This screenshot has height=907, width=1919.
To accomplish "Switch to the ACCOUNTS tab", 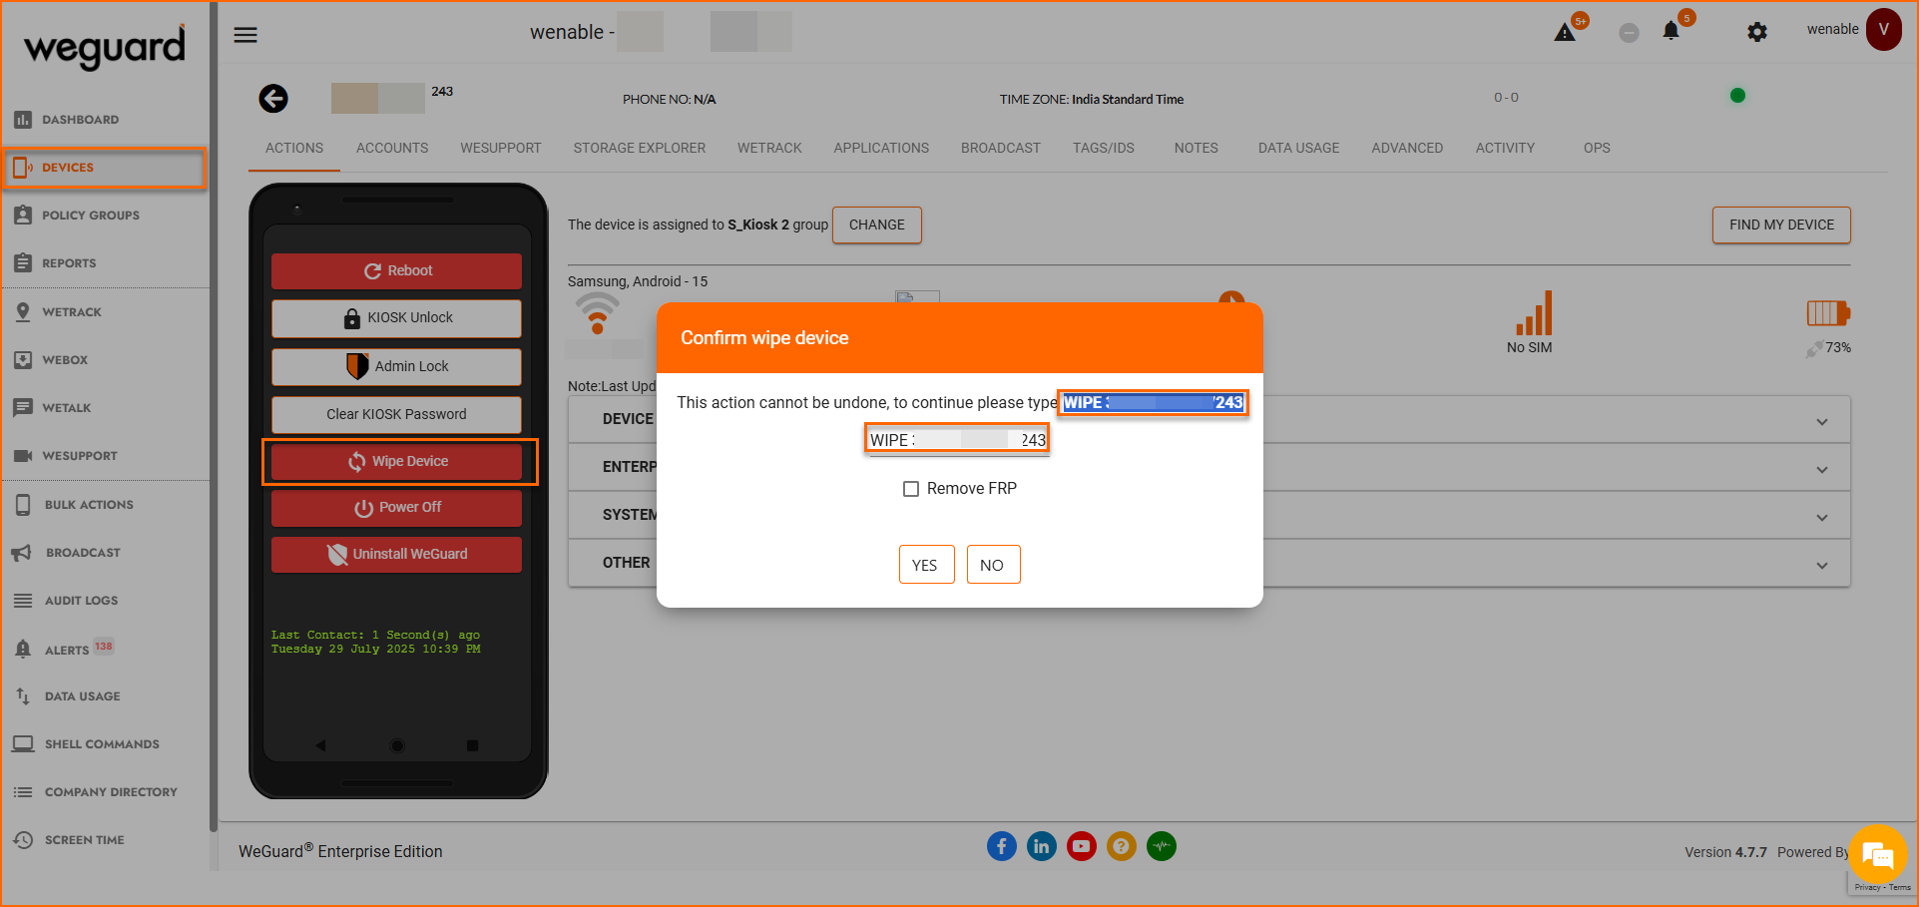I will coord(392,148).
